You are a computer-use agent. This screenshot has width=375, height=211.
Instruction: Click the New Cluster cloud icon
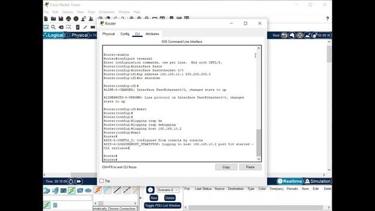click(x=292, y=35)
